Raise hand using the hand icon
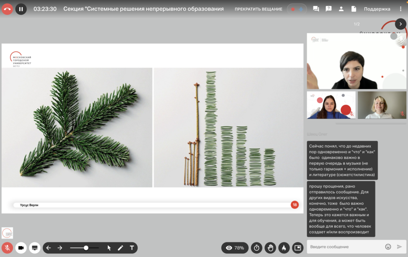Viewport: 408px width, 257px height. [270, 248]
